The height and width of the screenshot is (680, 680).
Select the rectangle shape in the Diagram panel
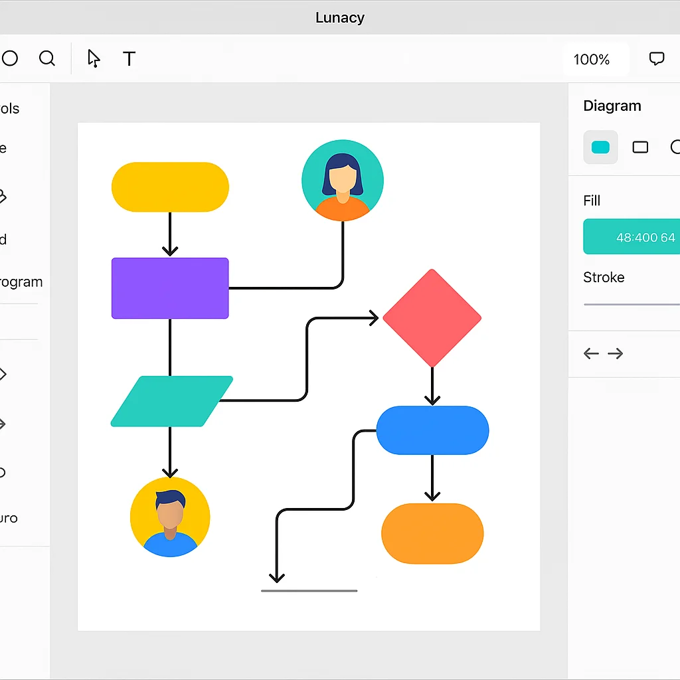click(x=640, y=147)
